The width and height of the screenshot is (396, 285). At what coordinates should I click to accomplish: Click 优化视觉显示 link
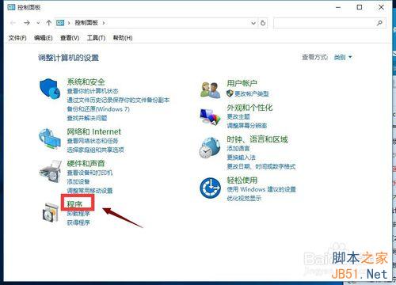click(x=244, y=199)
